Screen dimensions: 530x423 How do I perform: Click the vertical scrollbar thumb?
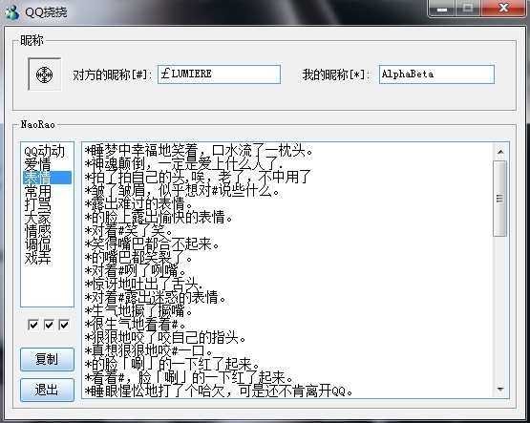[x=499, y=199]
